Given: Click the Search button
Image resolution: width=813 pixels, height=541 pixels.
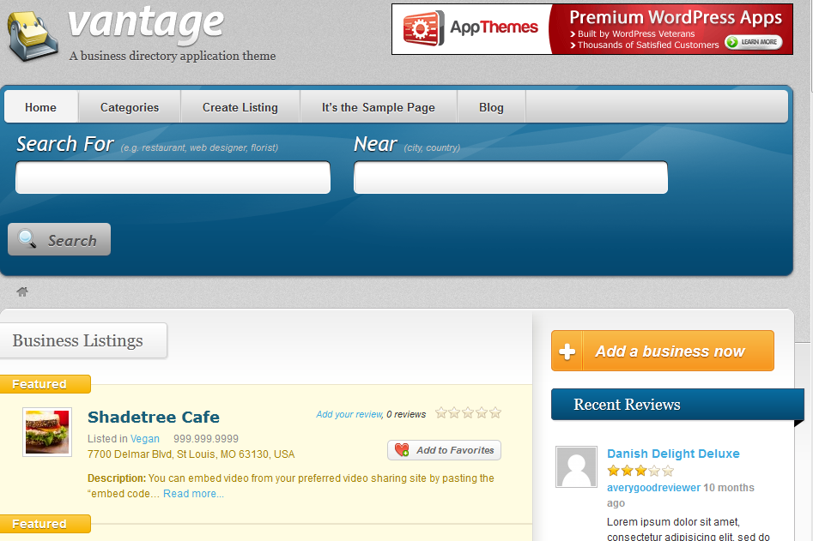Looking at the screenshot, I should 59,239.
